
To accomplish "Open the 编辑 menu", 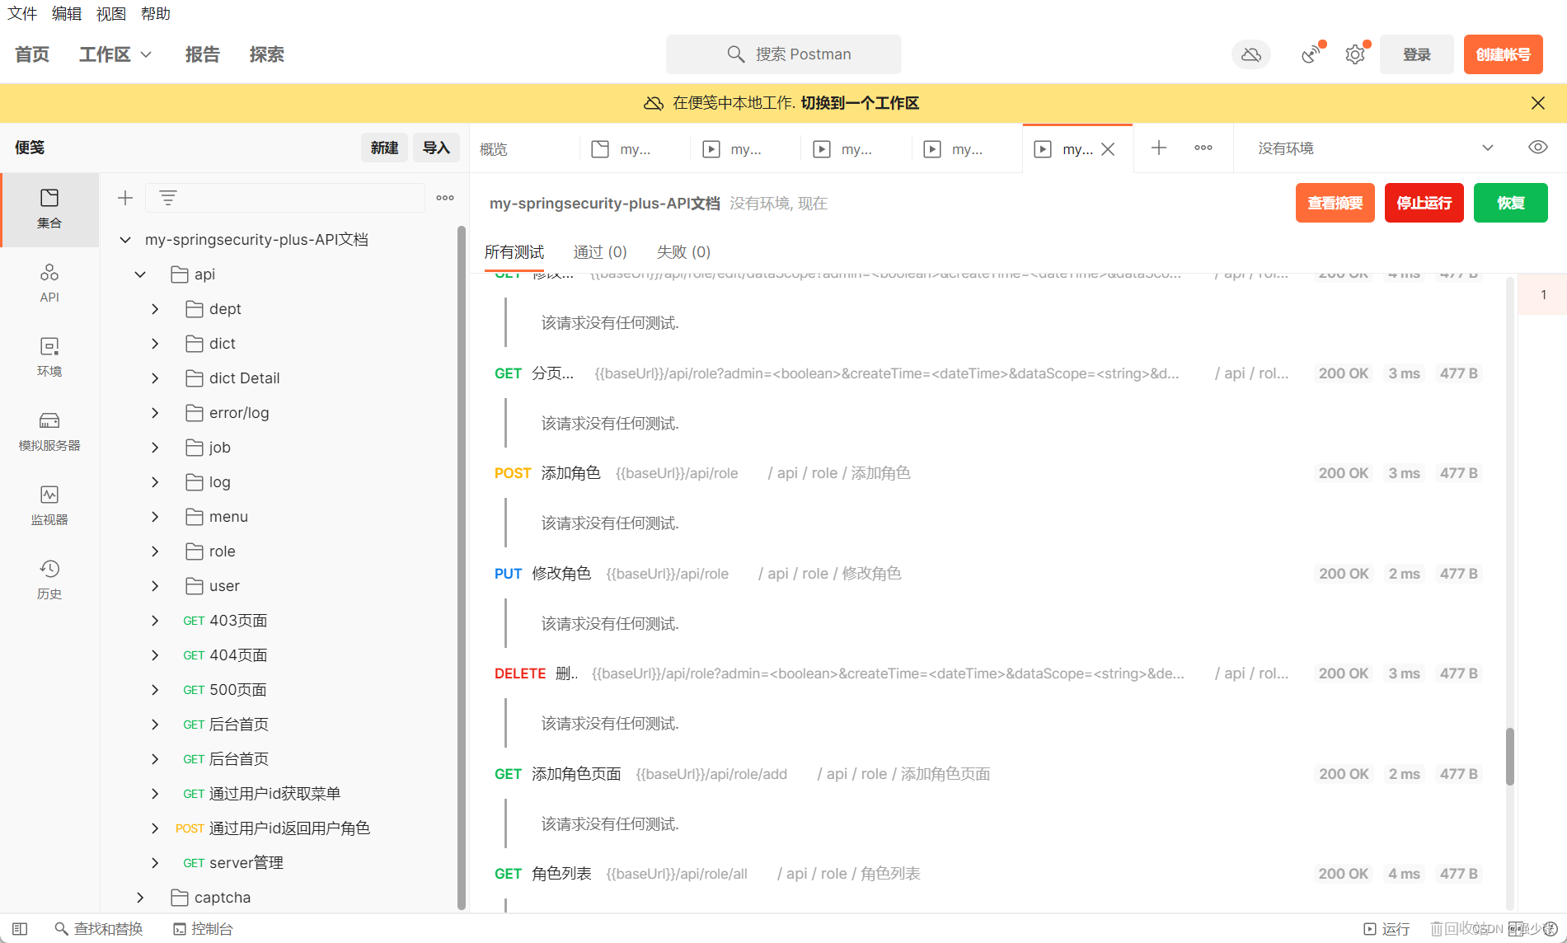I will pyautogui.click(x=67, y=14).
